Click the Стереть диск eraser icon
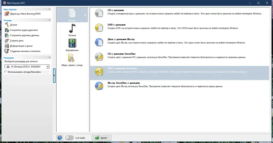This screenshot has width=273, height=143. [x=6, y=41]
